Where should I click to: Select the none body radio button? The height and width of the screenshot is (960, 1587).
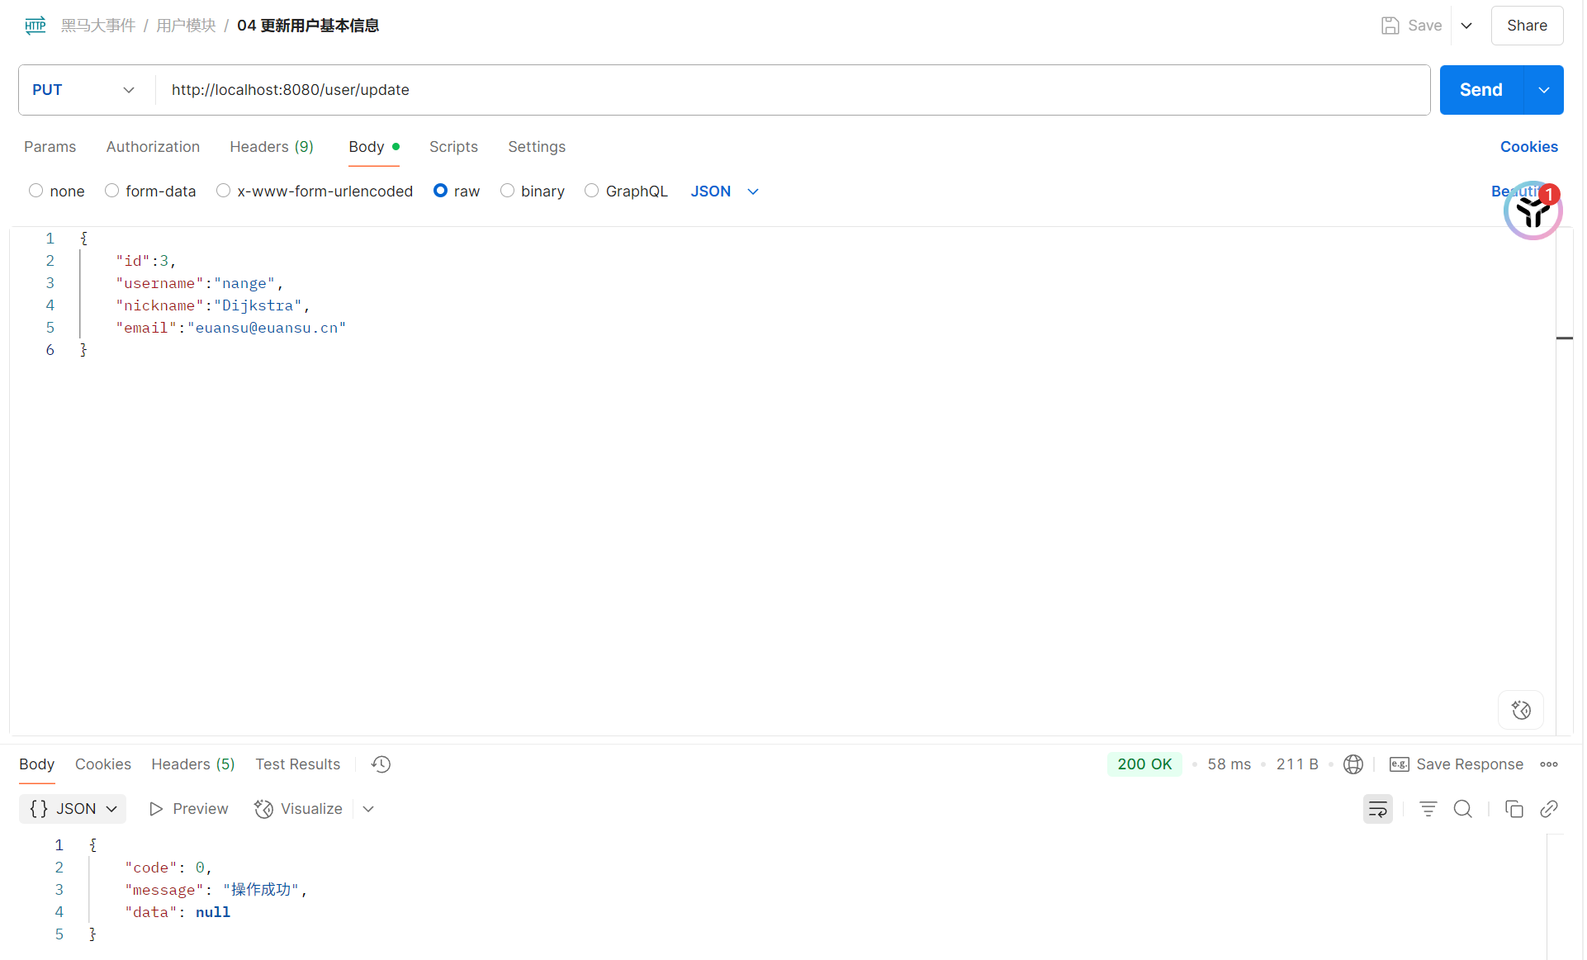coord(36,191)
